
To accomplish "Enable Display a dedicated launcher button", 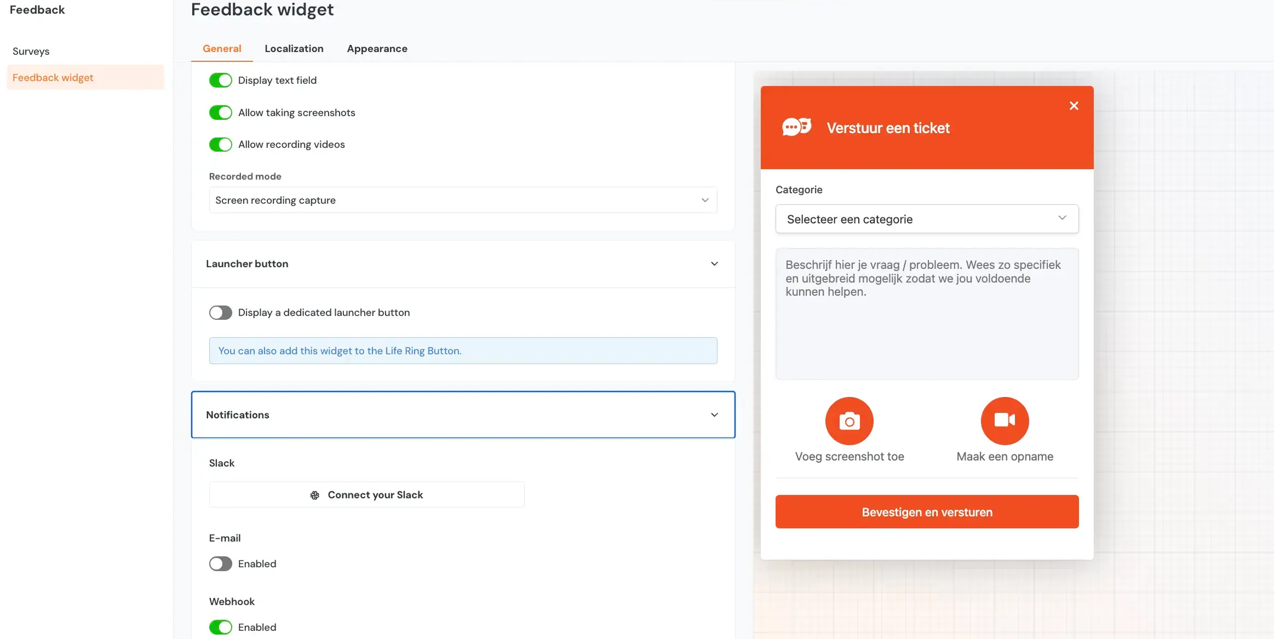I will point(221,312).
